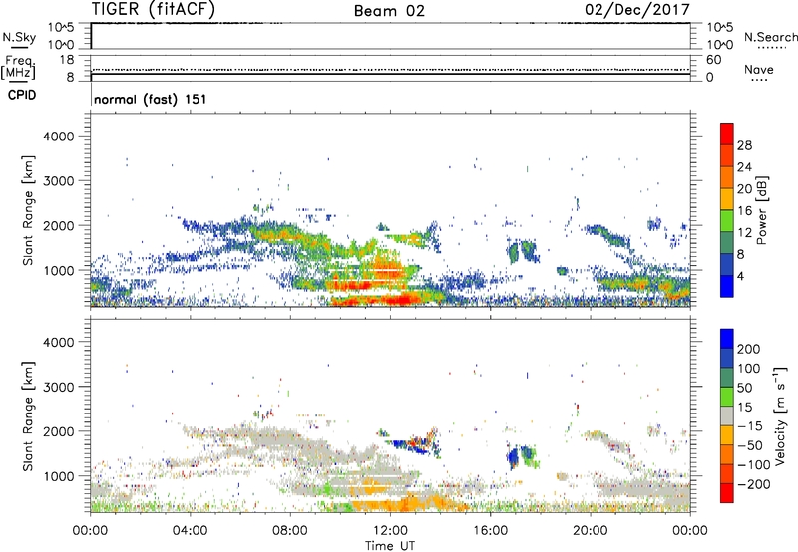Click the CPID label

point(22,95)
